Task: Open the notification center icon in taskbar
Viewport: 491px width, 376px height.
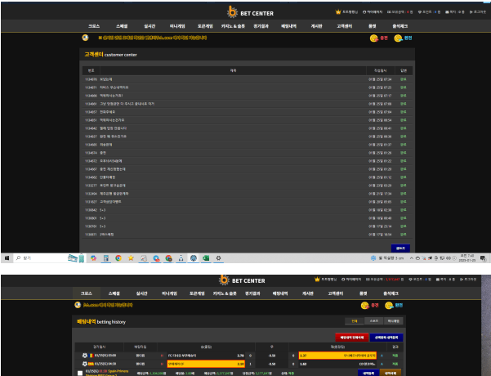Action: coord(483,258)
